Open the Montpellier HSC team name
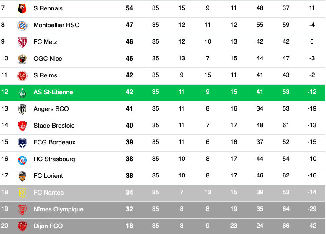326x234 pixels. pos(56,25)
